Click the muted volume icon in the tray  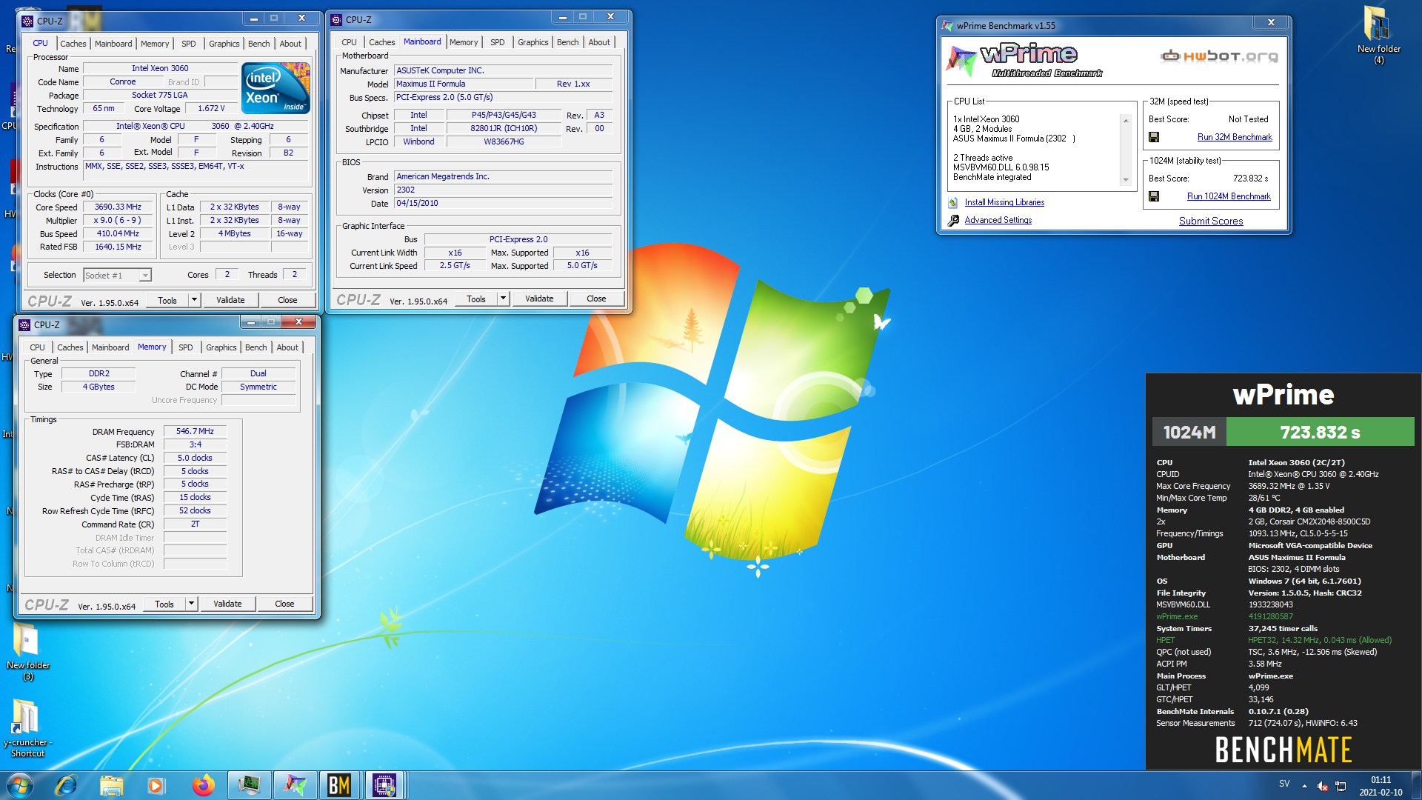click(x=1322, y=786)
